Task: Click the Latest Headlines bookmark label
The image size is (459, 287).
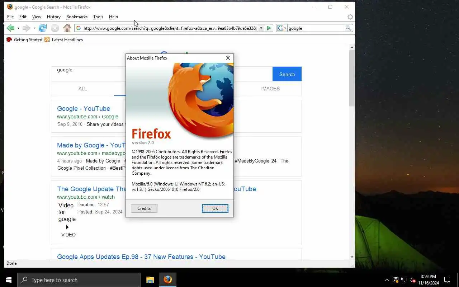Action: coord(67,40)
